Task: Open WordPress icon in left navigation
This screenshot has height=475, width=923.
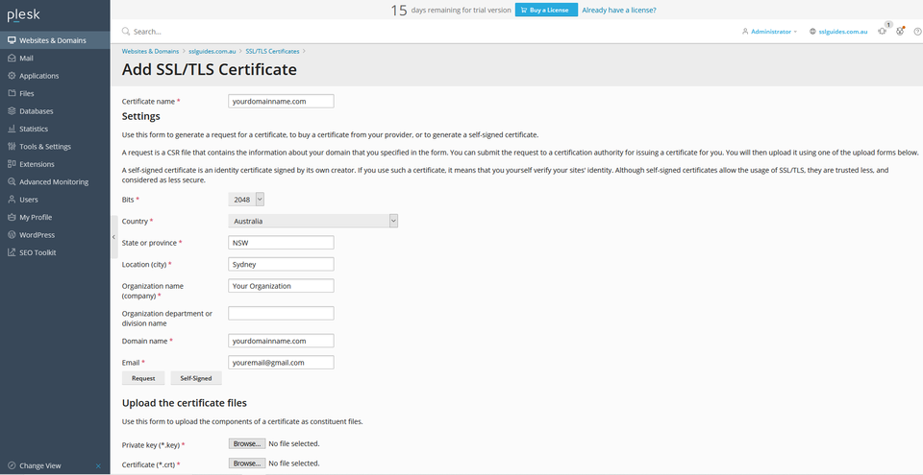Action: point(12,235)
